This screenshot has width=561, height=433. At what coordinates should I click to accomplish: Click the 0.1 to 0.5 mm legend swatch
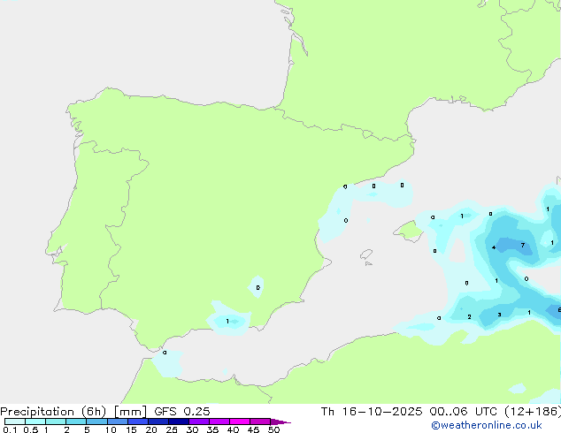point(15,422)
